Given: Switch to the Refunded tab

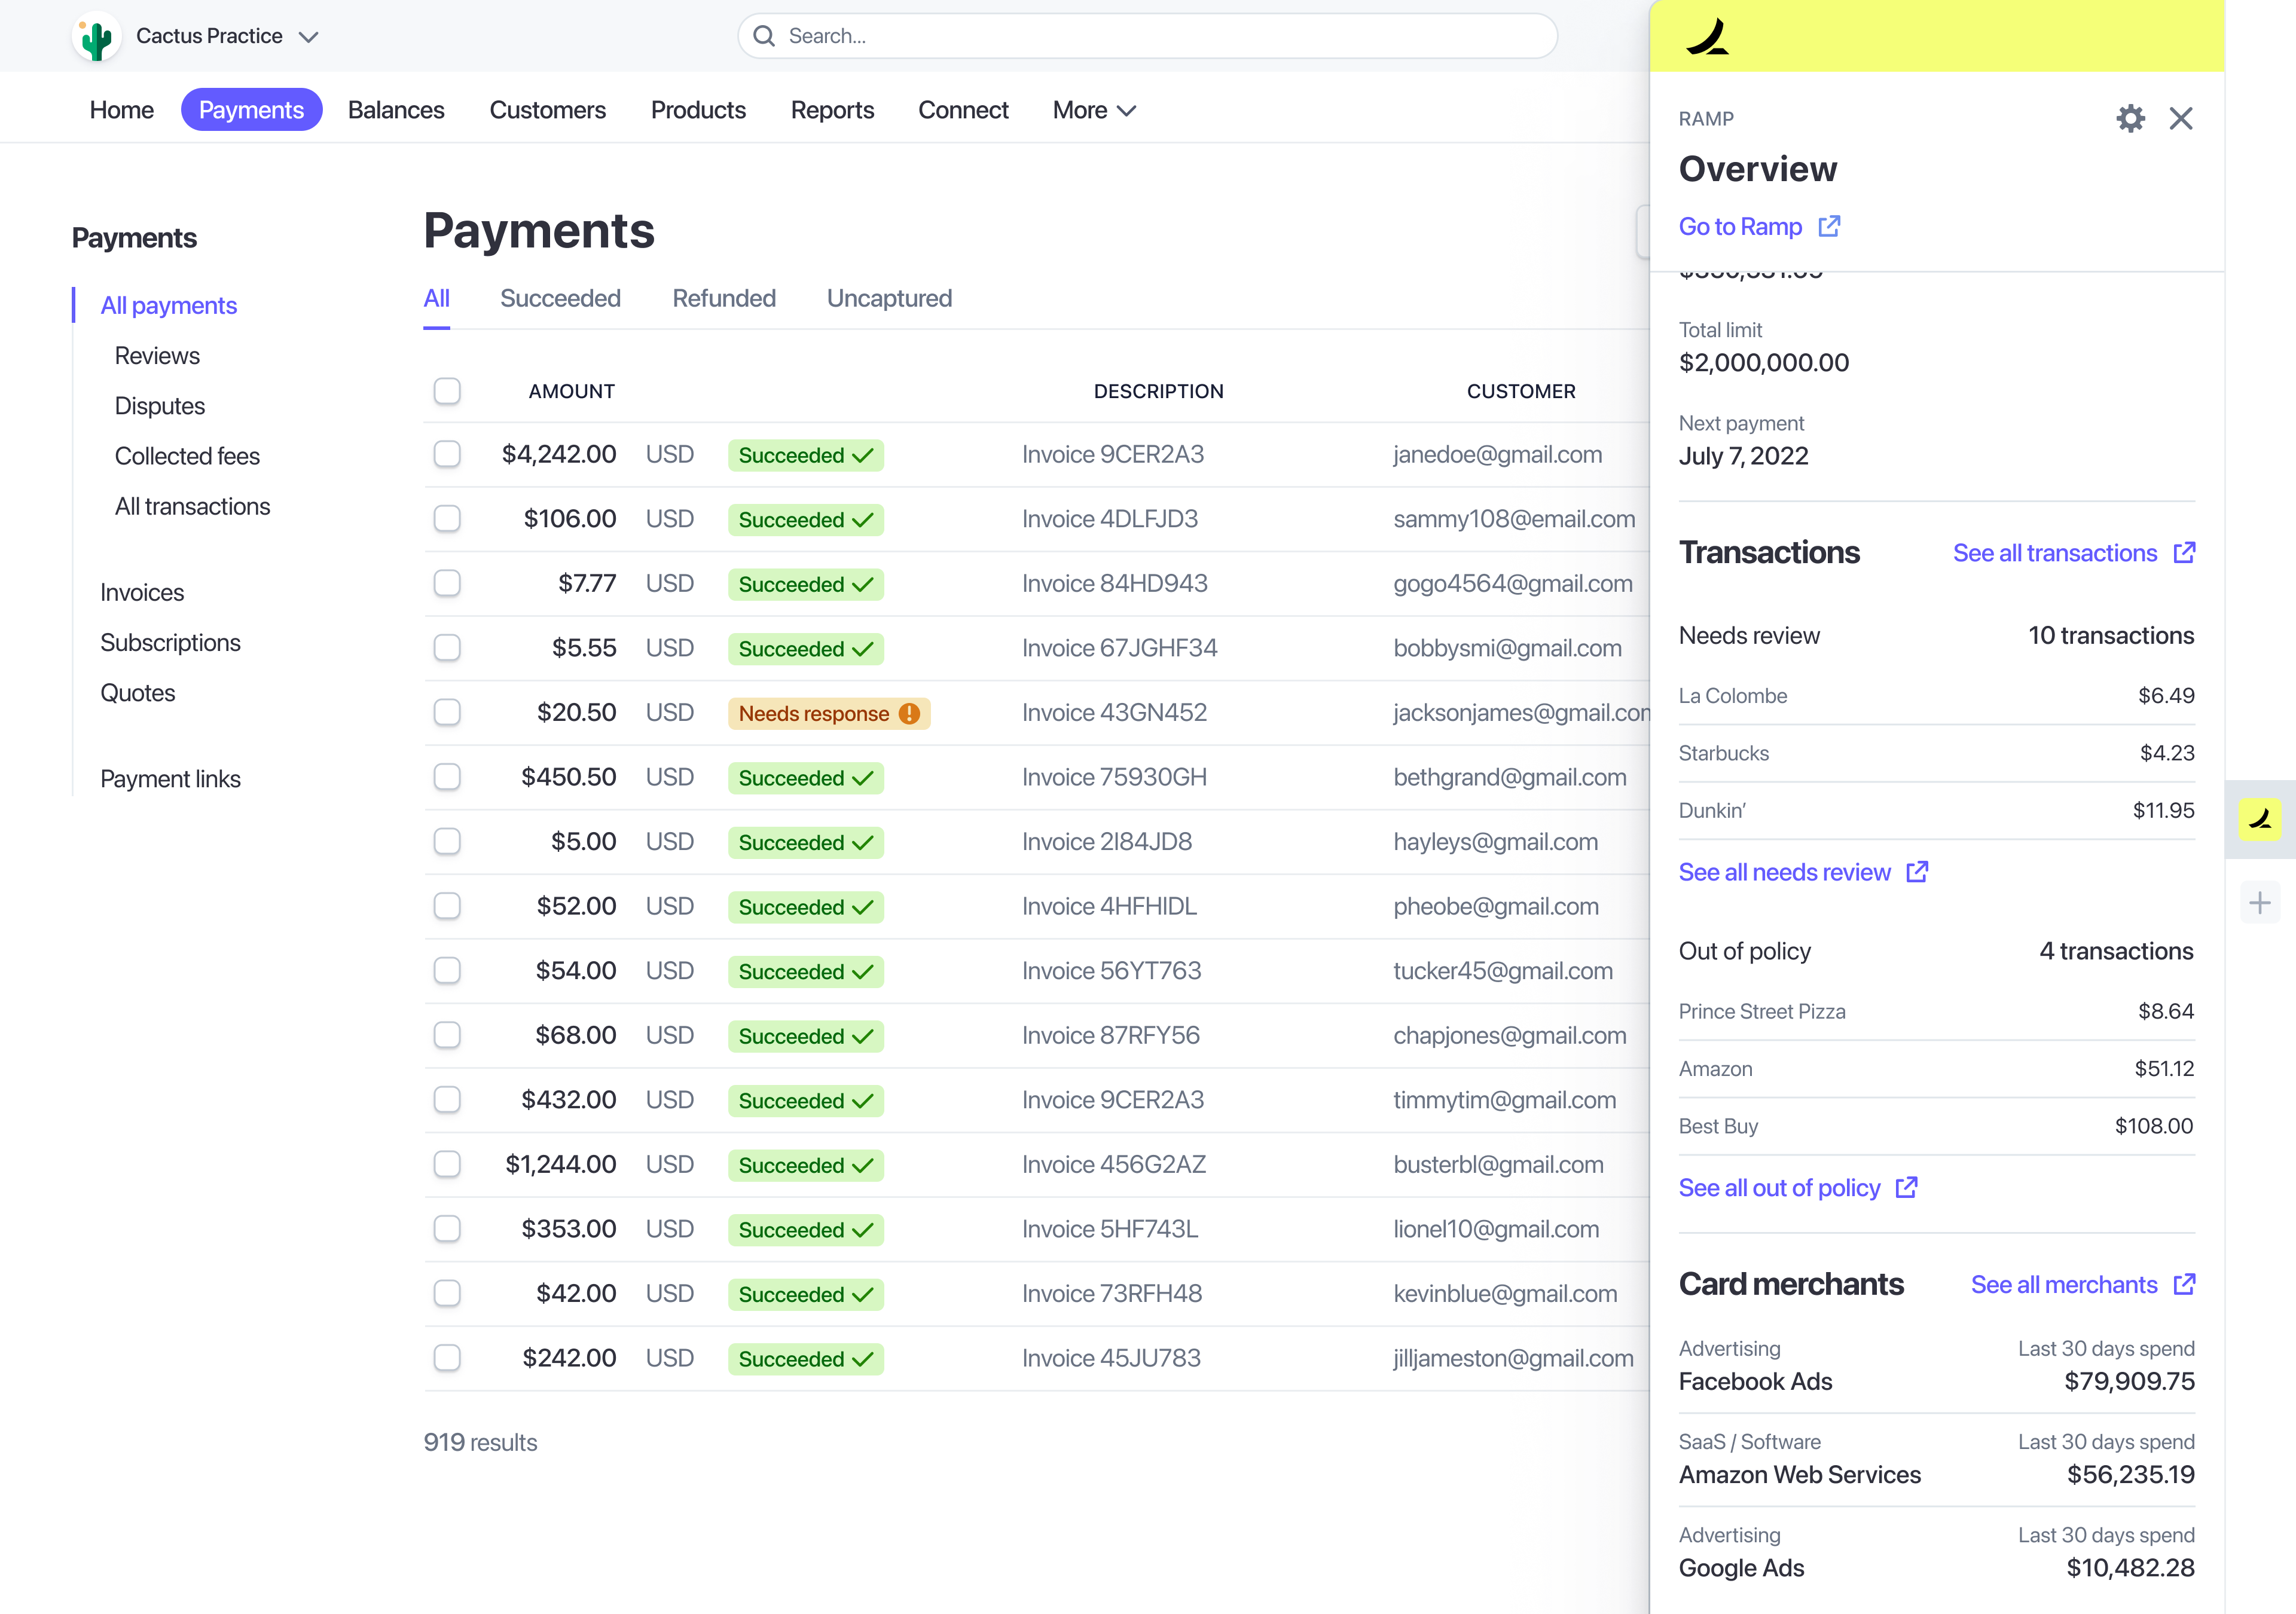Looking at the screenshot, I should tap(724, 298).
